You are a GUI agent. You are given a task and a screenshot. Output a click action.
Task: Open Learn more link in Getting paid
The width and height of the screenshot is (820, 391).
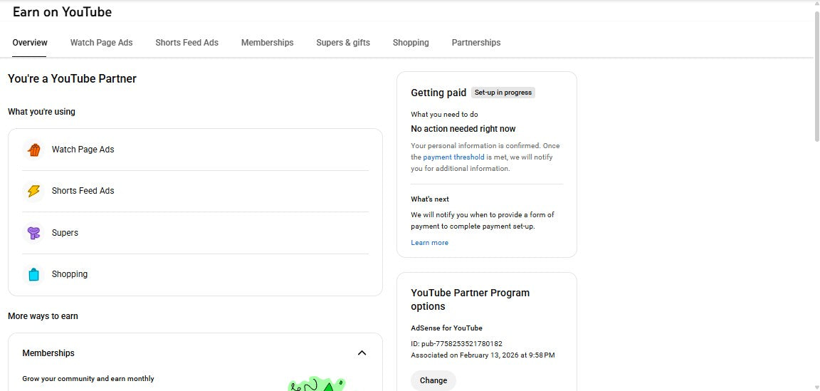click(429, 242)
